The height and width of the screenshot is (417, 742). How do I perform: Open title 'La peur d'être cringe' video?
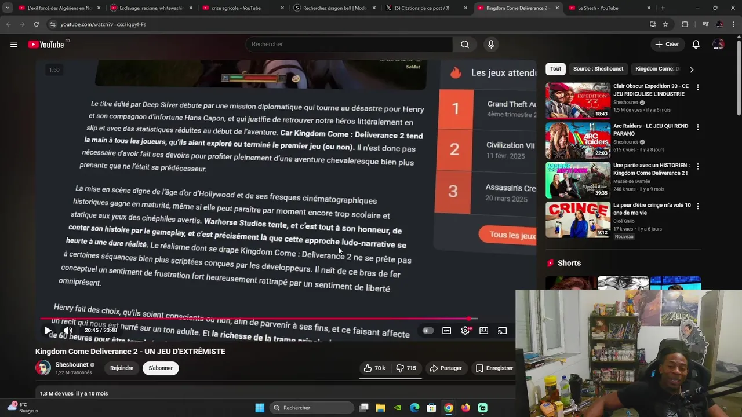tap(652, 209)
